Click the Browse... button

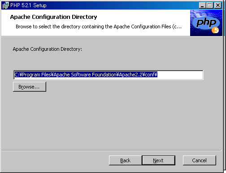(x=30, y=87)
